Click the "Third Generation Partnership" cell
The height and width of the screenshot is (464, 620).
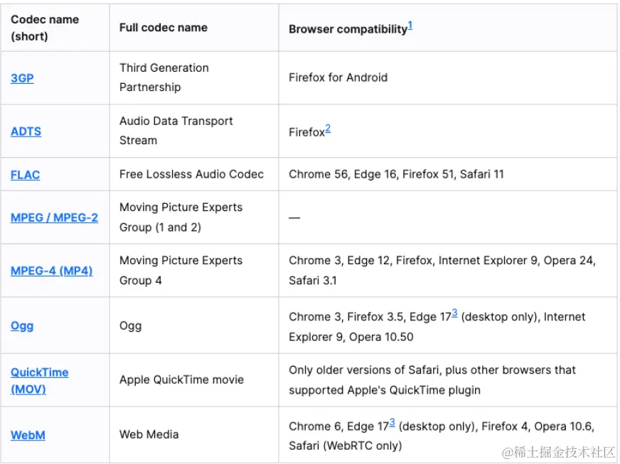point(164,77)
